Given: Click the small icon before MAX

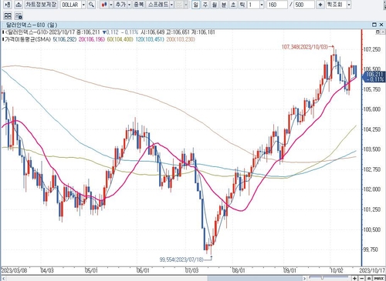Looking at the screenshot, I should coord(369,278).
